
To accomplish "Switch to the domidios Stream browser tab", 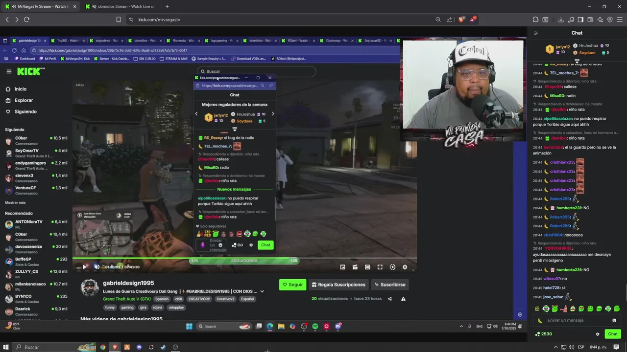I will (x=121, y=6).
